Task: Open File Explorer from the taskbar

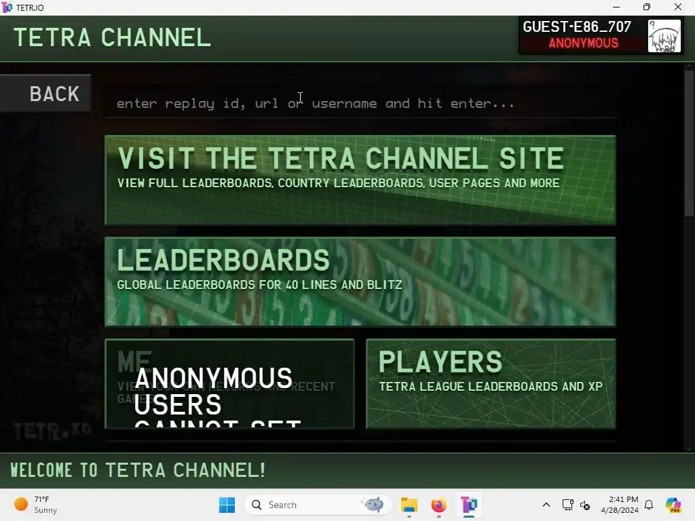Action: 409,505
